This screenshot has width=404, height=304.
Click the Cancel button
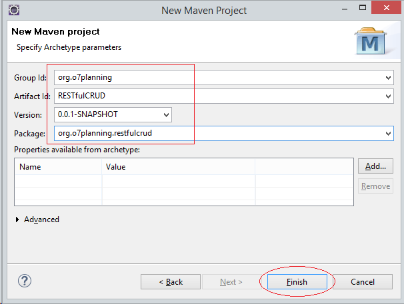pos(363,282)
